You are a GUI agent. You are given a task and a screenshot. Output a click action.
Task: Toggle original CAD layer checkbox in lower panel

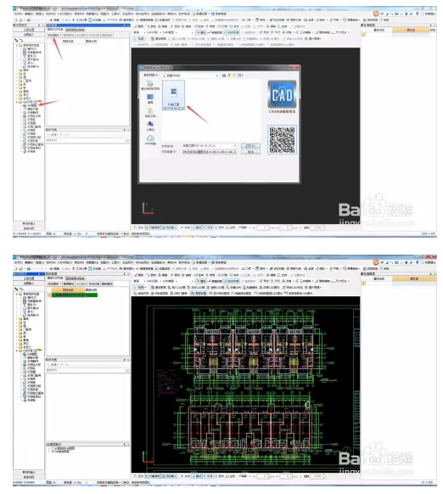(53, 452)
